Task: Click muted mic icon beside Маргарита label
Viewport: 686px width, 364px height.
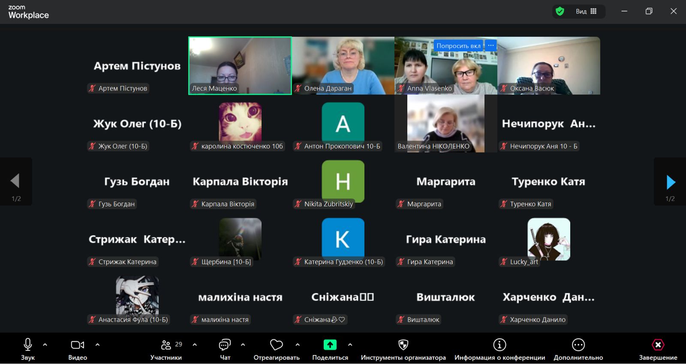Action: [401, 204]
